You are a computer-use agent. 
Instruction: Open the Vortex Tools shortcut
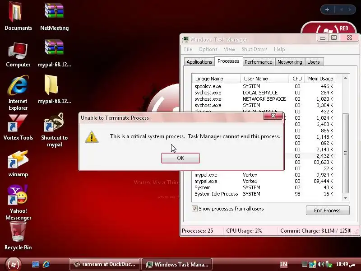tap(18, 127)
